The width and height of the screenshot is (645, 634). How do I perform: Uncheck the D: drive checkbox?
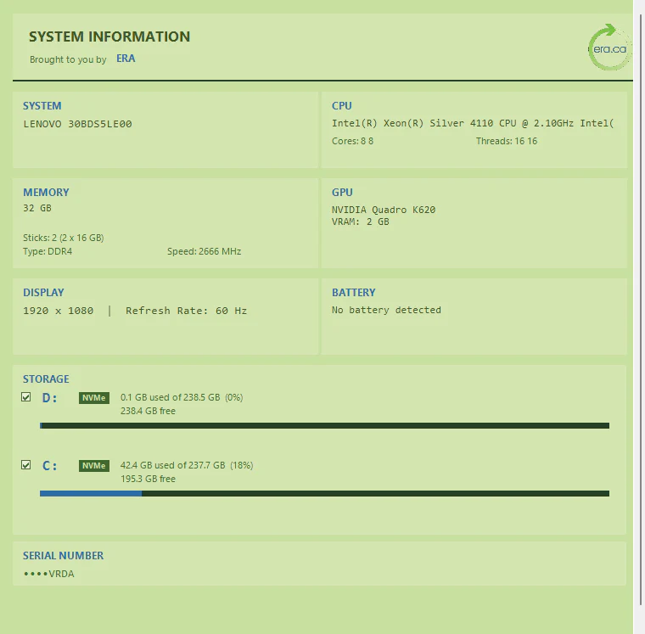tap(26, 397)
